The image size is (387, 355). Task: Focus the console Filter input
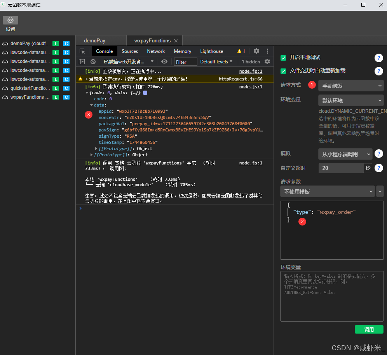pos(185,62)
